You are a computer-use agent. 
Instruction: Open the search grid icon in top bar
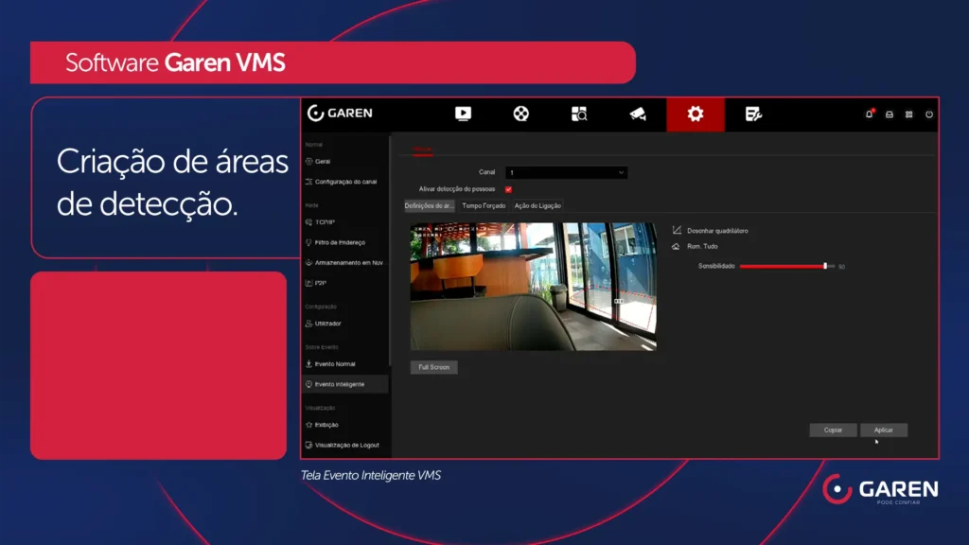(x=579, y=114)
